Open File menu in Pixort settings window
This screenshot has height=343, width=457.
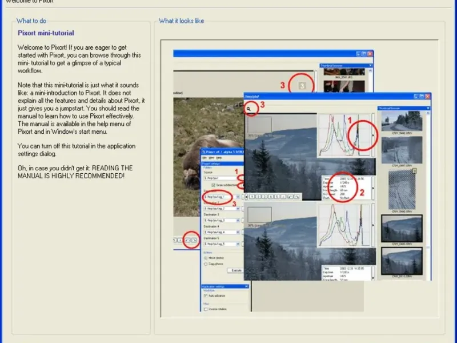[205, 158]
